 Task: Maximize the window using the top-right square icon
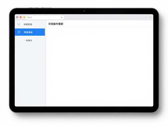pyautogui.click(x=146, y=17)
